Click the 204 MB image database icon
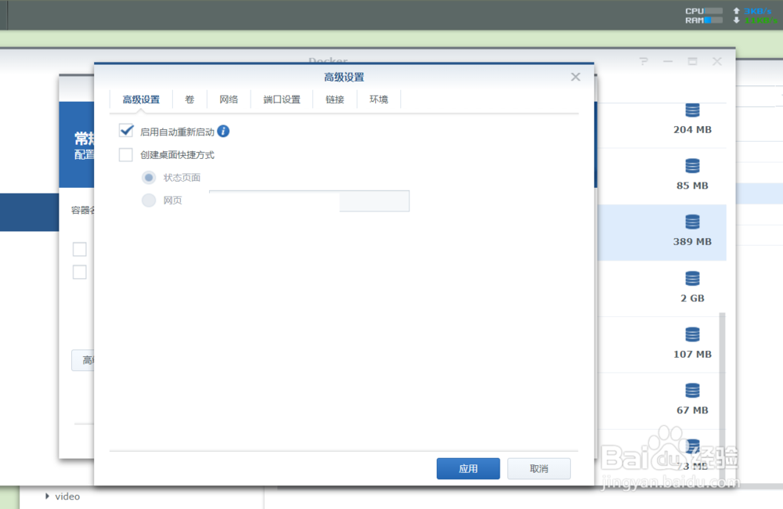This screenshot has height=509, width=783. click(692, 110)
